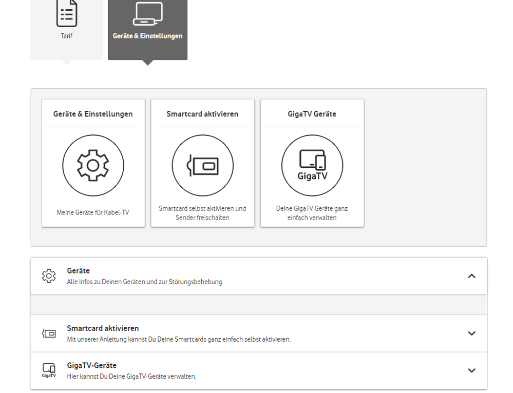Click the Tarif document icon
The height and width of the screenshot is (393, 513).
click(67, 14)
